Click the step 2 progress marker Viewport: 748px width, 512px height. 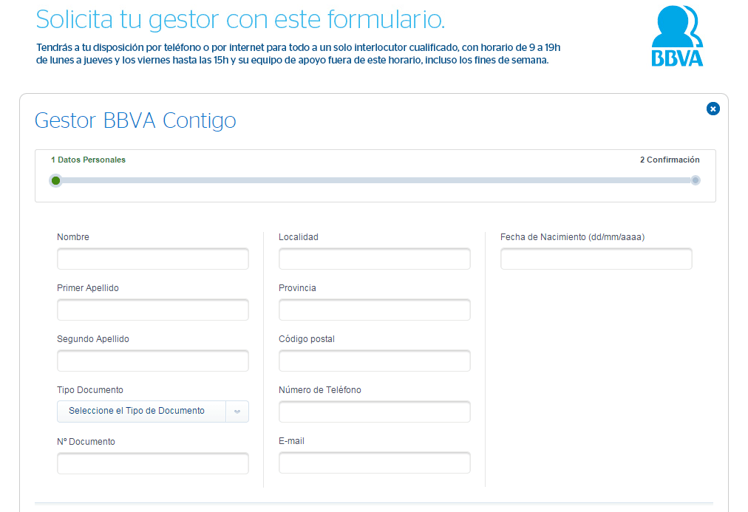(x=696, y=180)
